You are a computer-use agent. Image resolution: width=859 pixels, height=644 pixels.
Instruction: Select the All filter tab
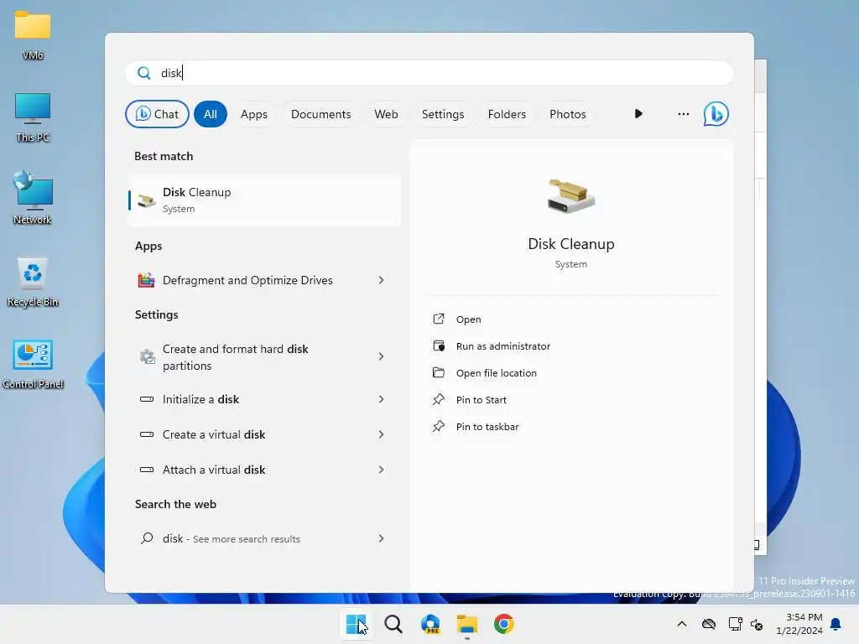(x=211, y=114)
